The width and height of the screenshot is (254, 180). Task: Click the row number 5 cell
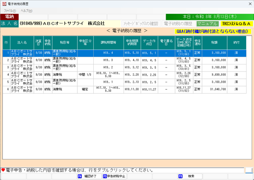(x=6, y=82)
